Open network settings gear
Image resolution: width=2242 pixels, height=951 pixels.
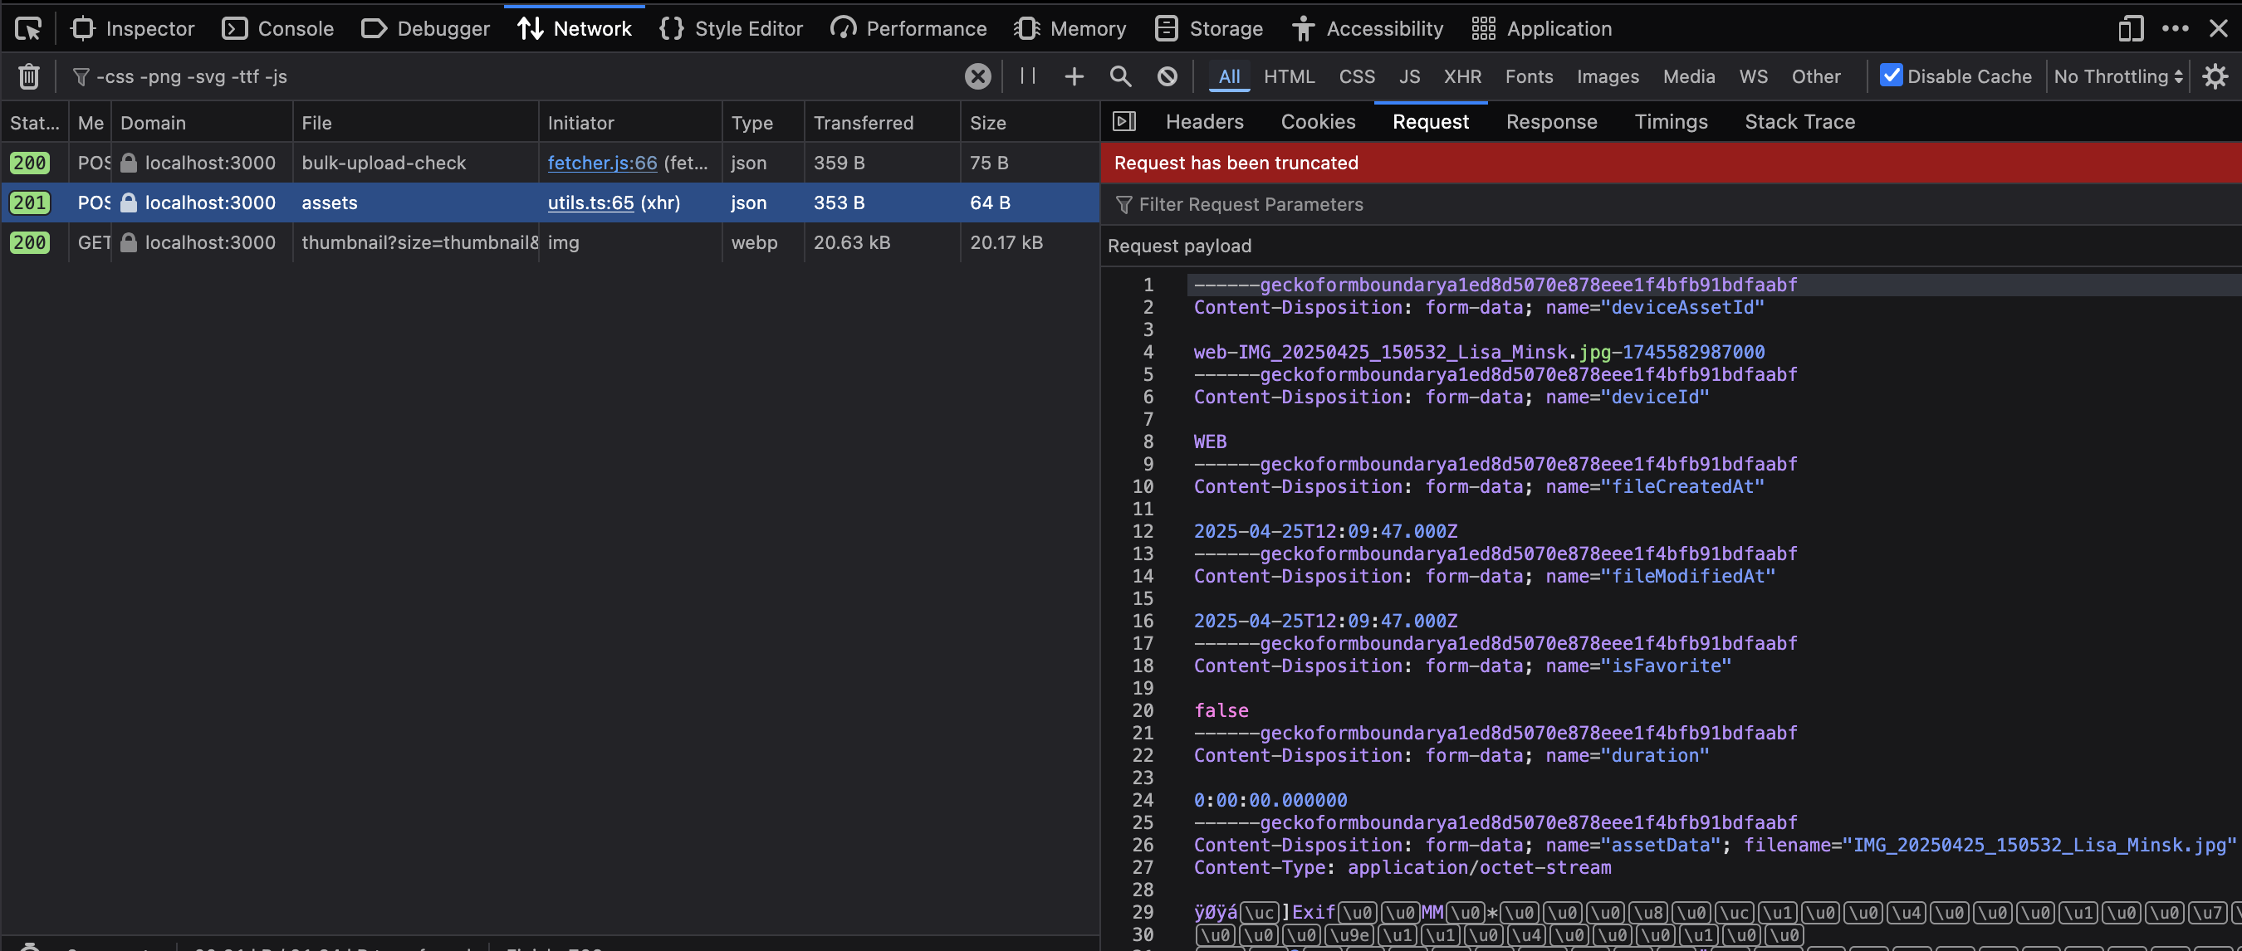2215,76
